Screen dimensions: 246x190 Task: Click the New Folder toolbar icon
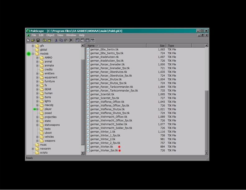50,40
